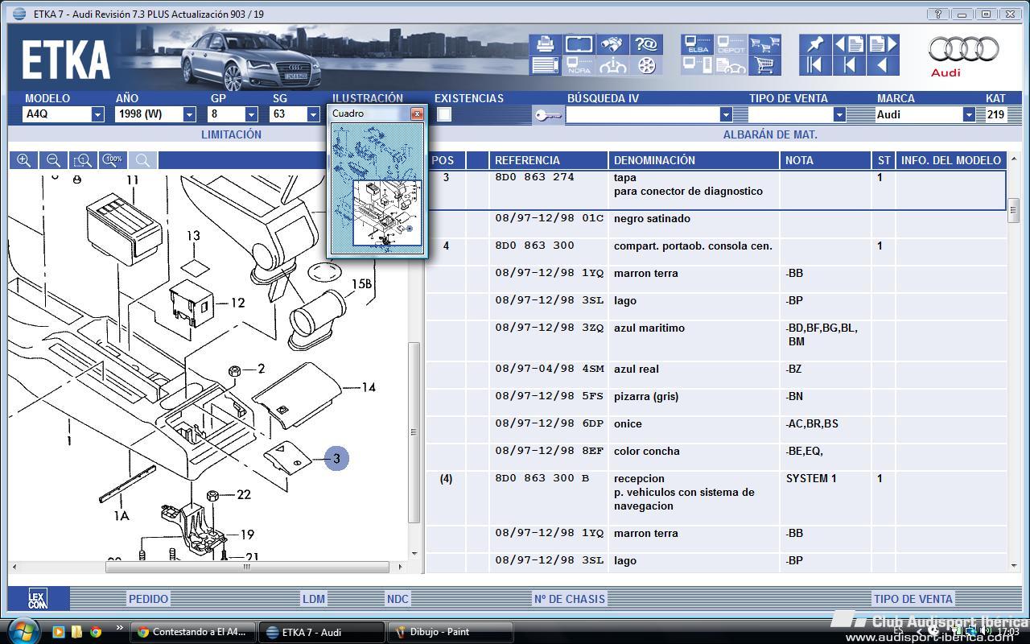Click the INFO. DEL MODELO column header
This screenshot has width=1030, height=644.
click(x=950, y=160)
